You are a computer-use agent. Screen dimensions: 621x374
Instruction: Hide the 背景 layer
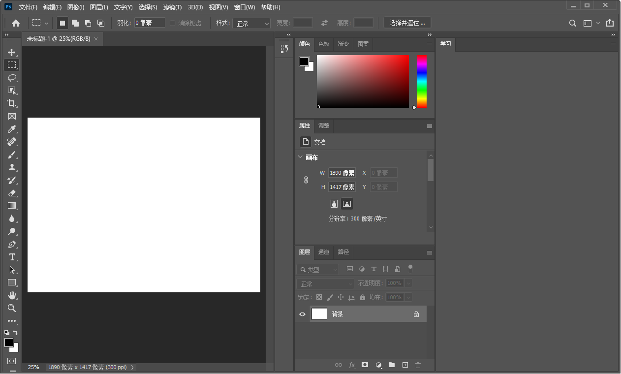coord(302,313)
